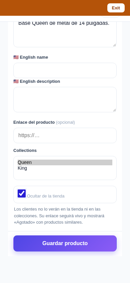Click the https:// product link field
The width and height of the screenshot is (130, 283).
(65, 135)
